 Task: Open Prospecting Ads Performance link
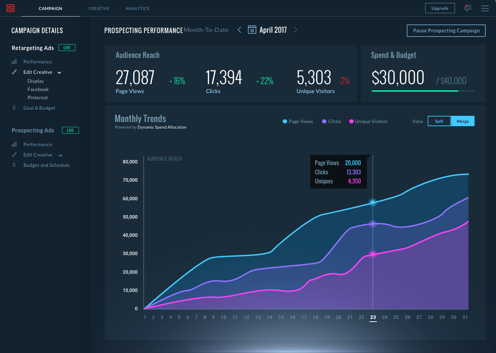tap(38, 144)
